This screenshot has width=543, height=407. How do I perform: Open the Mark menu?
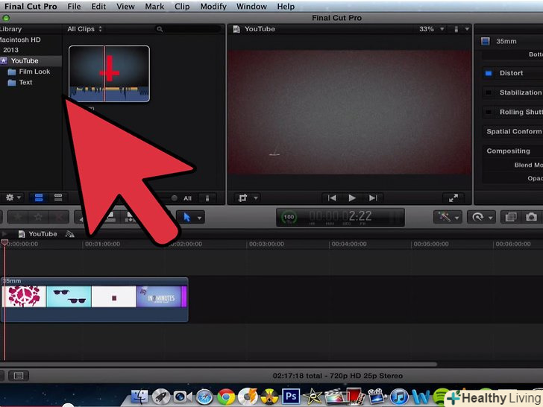(154, 7)
